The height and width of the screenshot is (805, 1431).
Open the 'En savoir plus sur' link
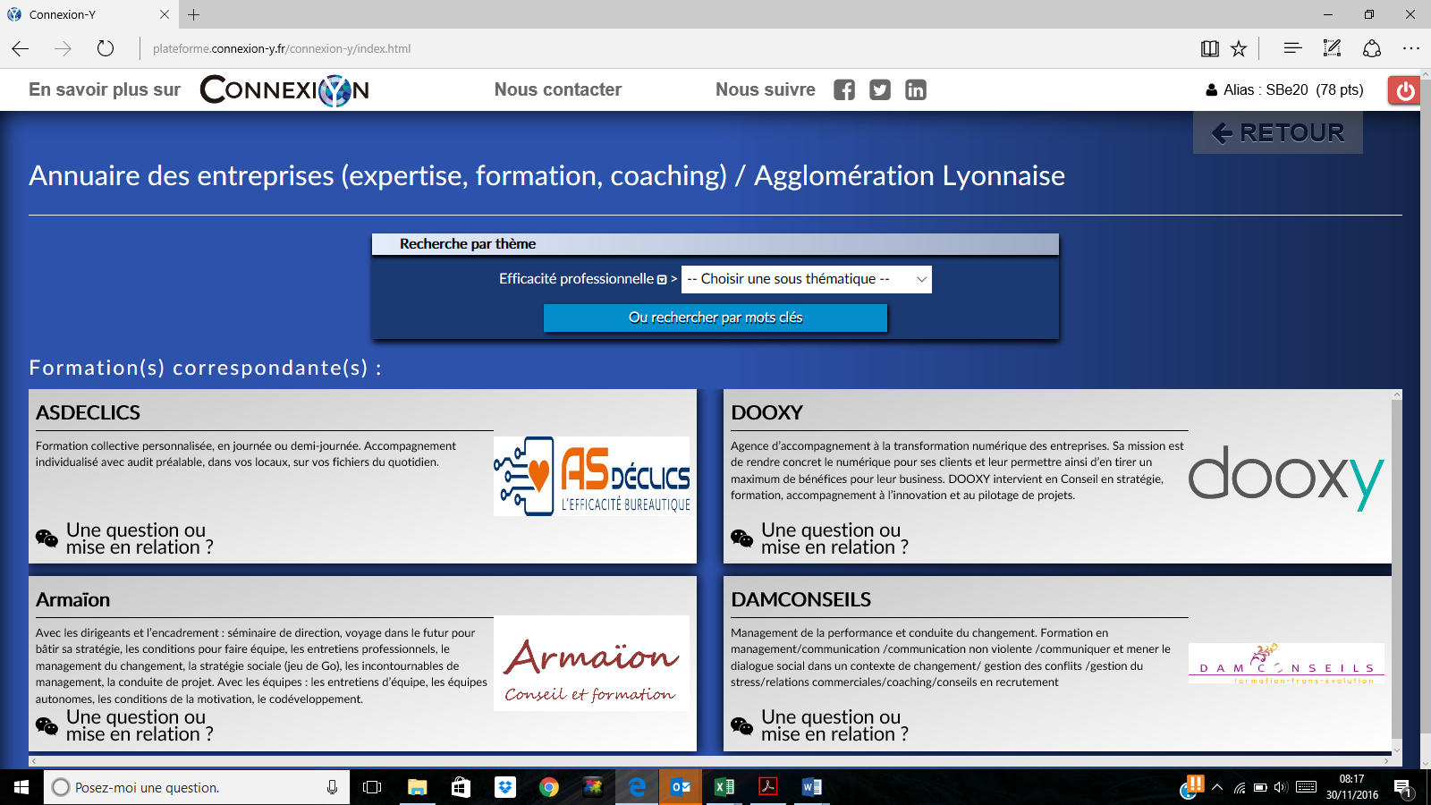[x=105, y=89]
